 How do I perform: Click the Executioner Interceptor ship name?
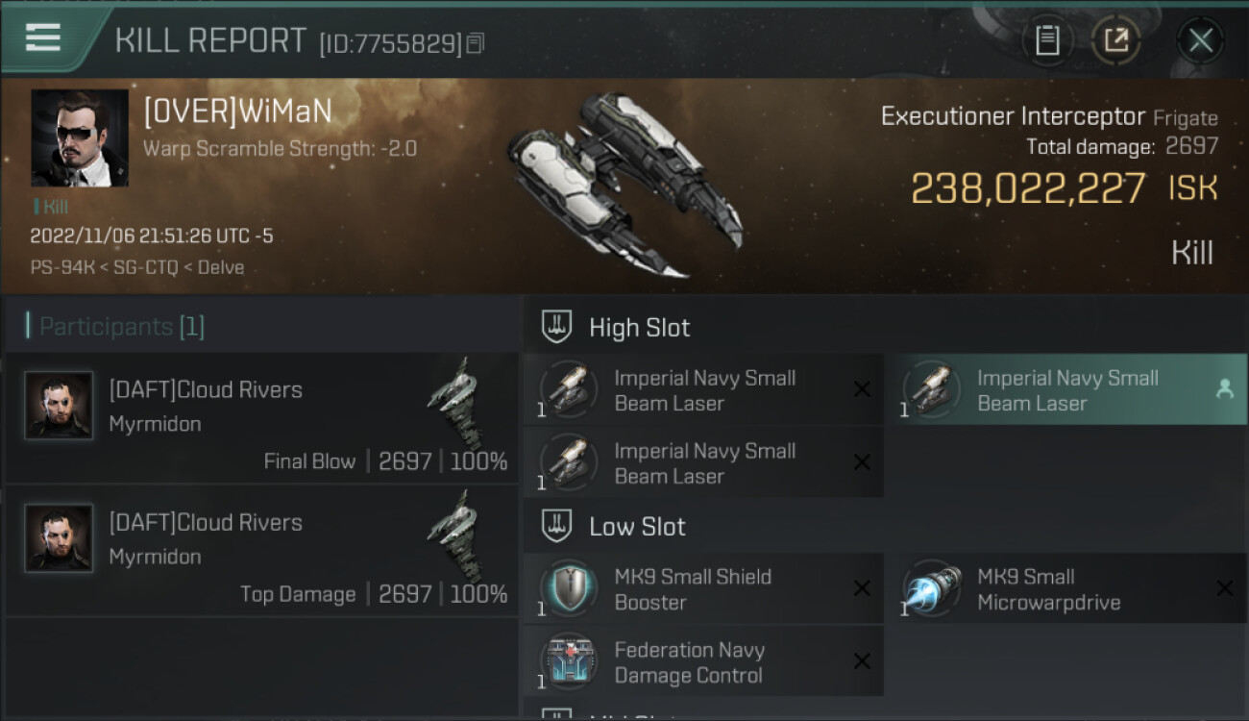1013,116
